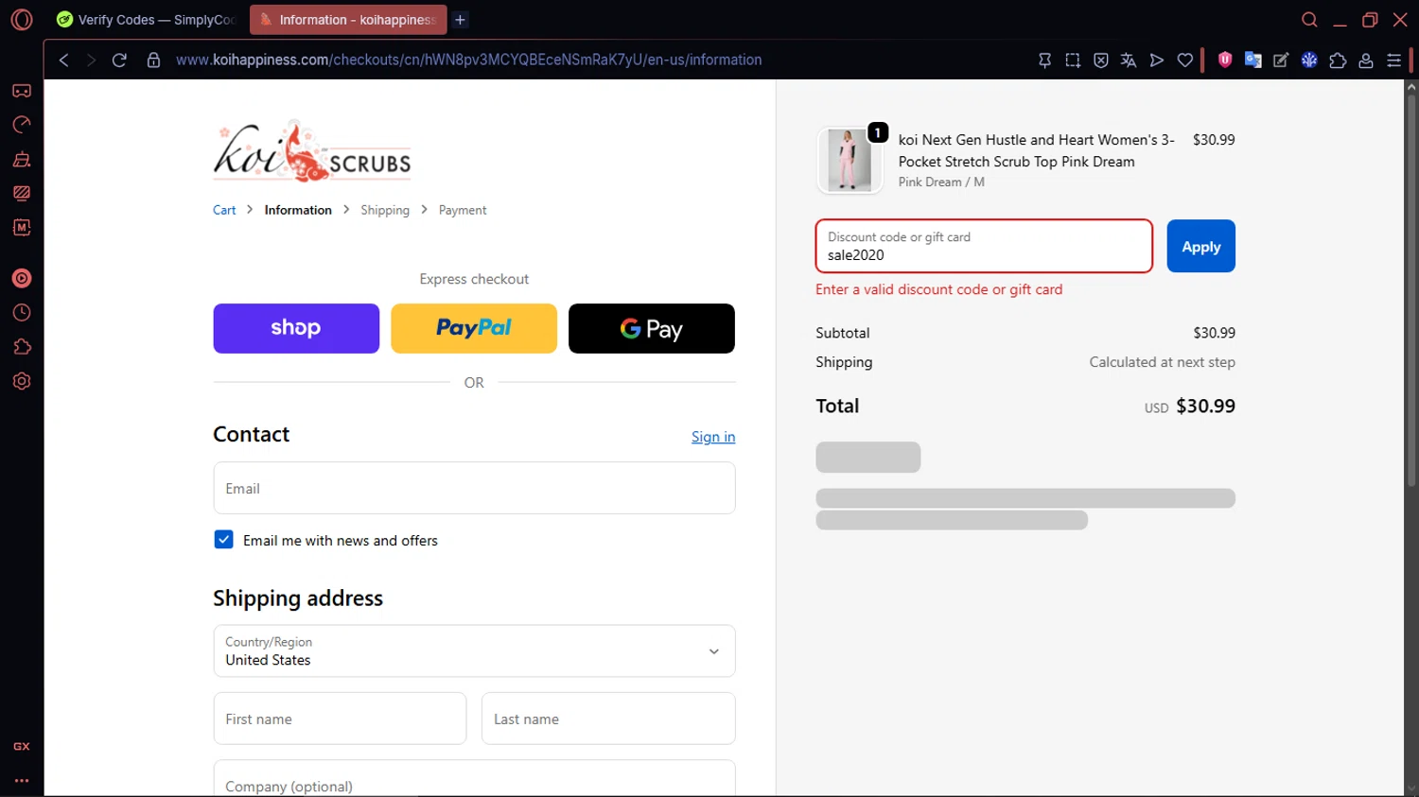Click the Payment breadcrumb step
Viewport: 1419px width, 797px height.
coord(463,210)
